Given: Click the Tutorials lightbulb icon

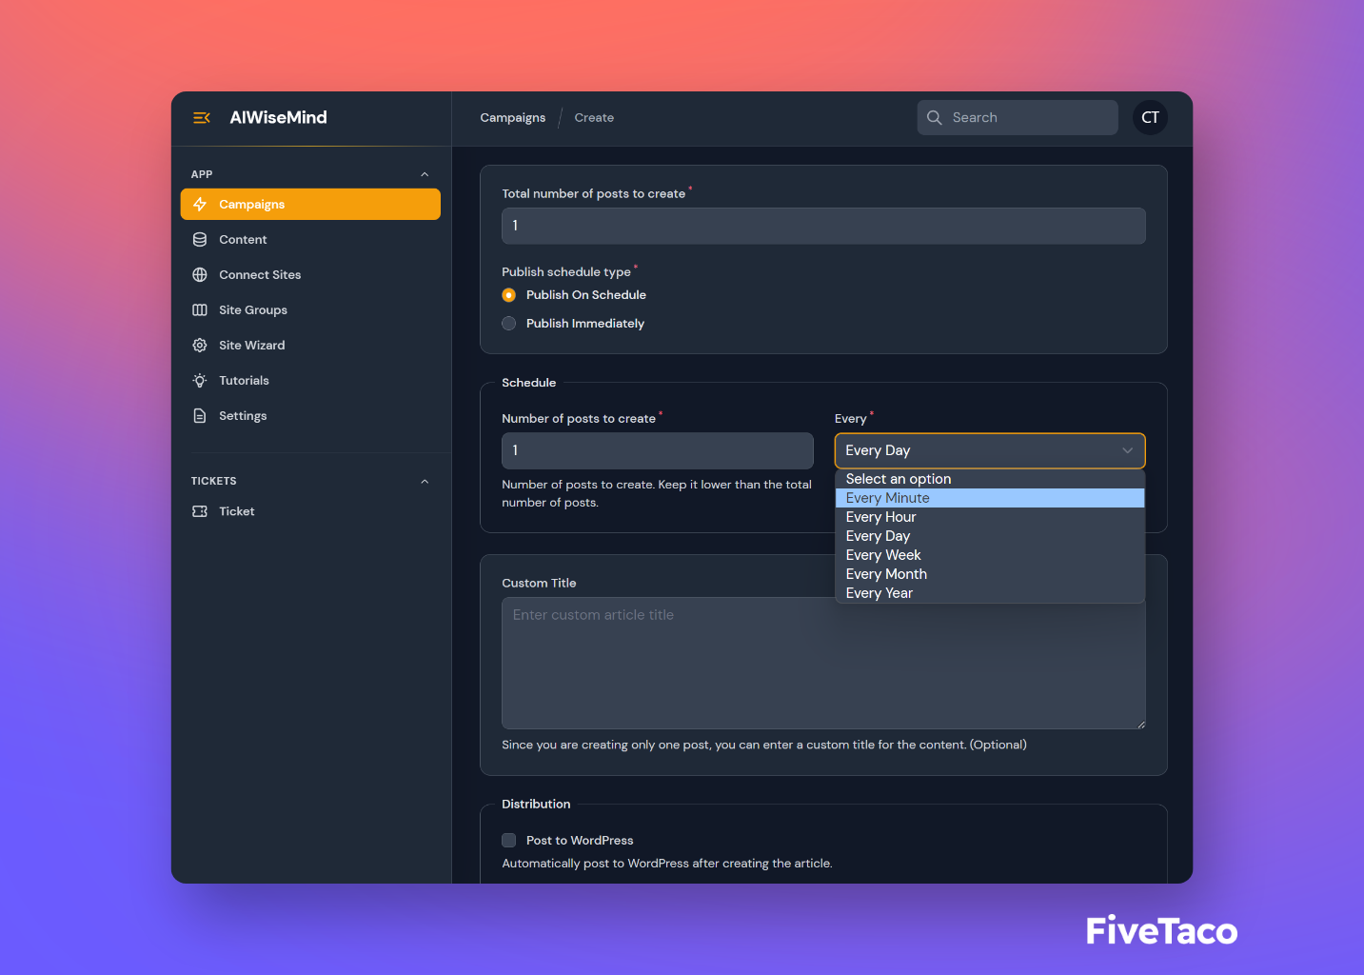Looking at the screenshot, I should (200, 381).
